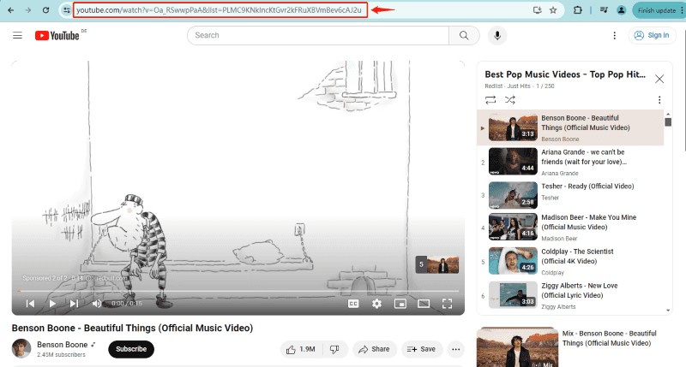Screen dimensions: 686x367
Task: Toggle playlist shuffle
Action: [x=510, y=100]
